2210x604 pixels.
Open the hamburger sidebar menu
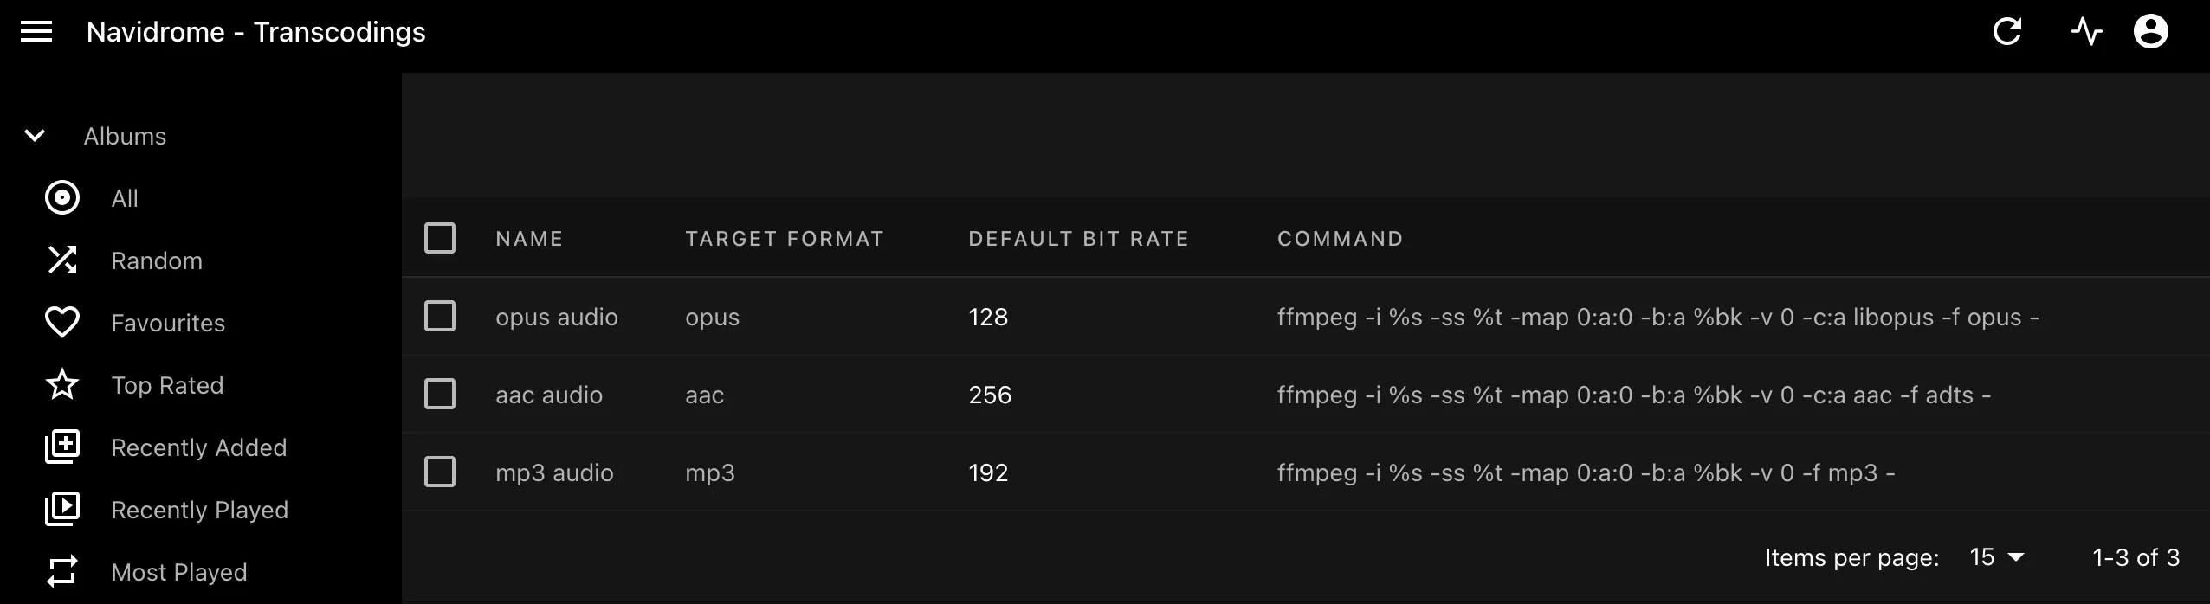(x=36, y=33)
